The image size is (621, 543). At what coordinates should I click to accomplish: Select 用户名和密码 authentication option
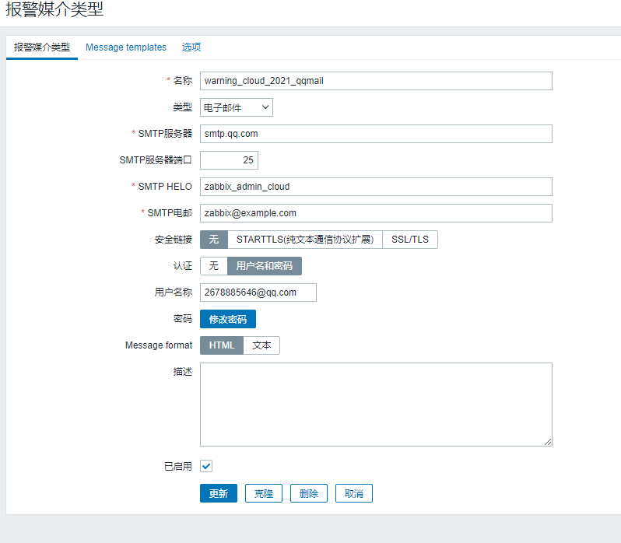point(265,266)
